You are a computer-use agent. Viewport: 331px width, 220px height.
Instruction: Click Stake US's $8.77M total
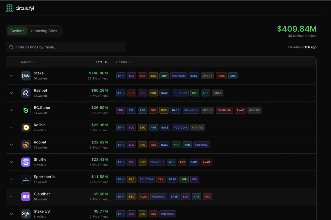point(101,211)
